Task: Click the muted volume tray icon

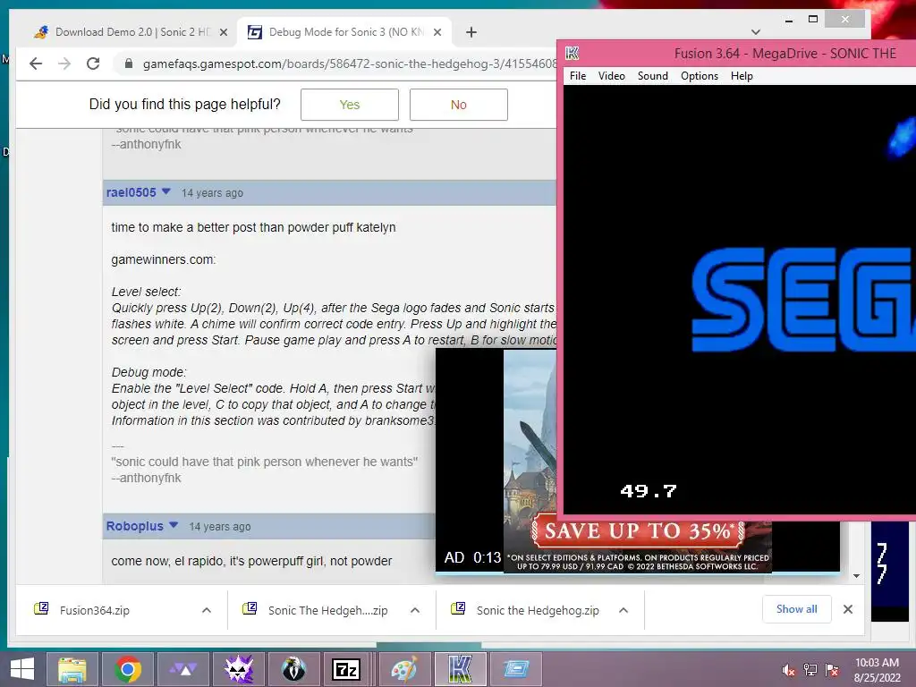Action: click(x=789, y=671)
